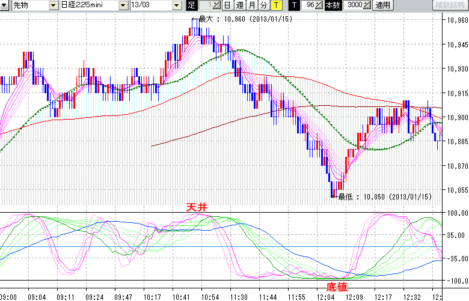
Task: Switch to 月 monthly timeframe
Action: [251, 5]
